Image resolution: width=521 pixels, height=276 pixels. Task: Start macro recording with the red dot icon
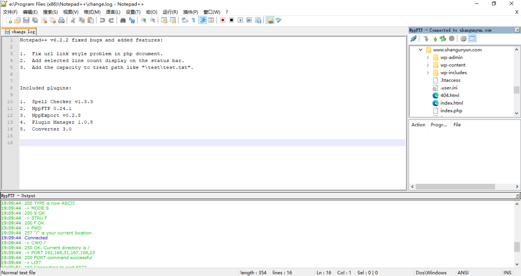point(223,20)
